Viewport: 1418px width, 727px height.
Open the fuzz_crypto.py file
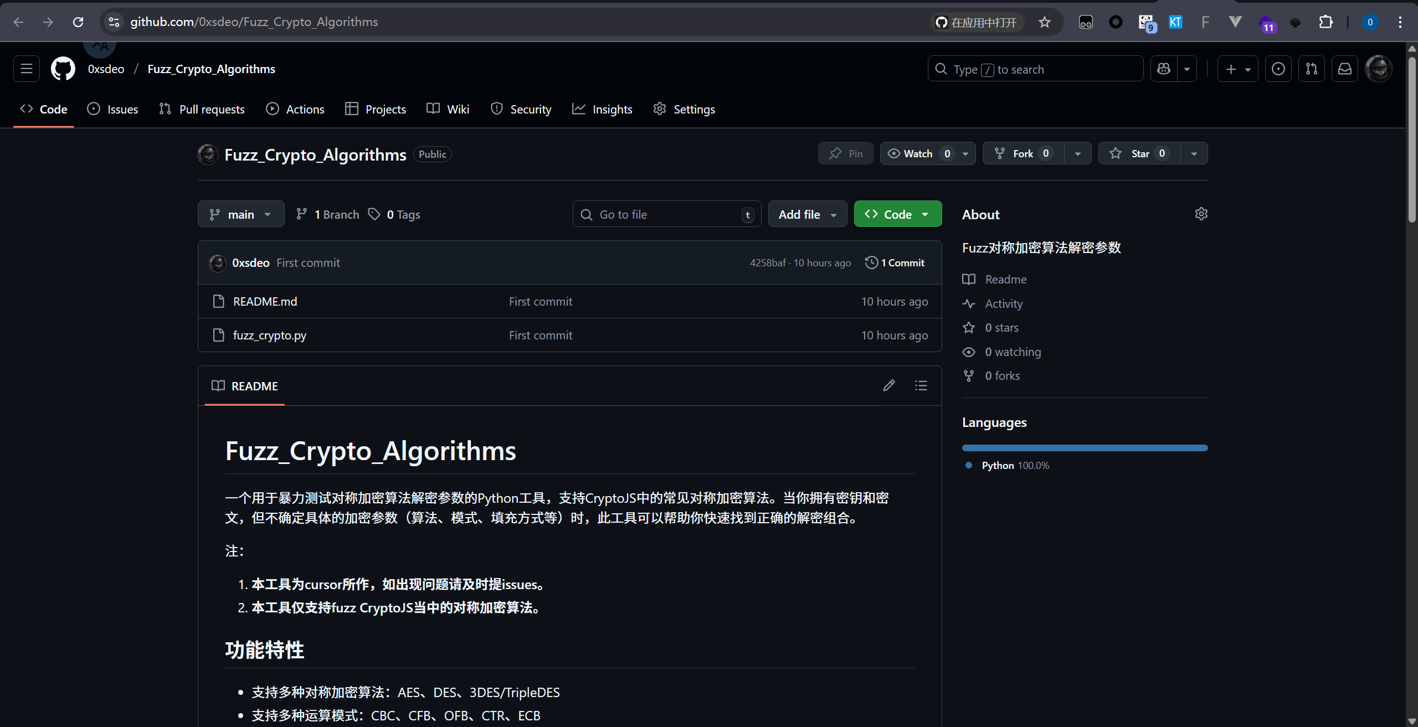tap(269, 335)
